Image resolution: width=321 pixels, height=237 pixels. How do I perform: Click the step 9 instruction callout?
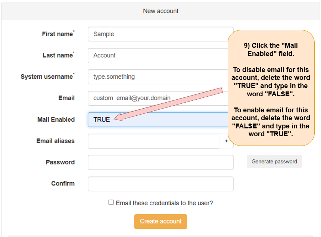271,88
